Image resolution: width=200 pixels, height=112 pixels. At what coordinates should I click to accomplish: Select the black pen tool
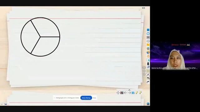[148, 63]
